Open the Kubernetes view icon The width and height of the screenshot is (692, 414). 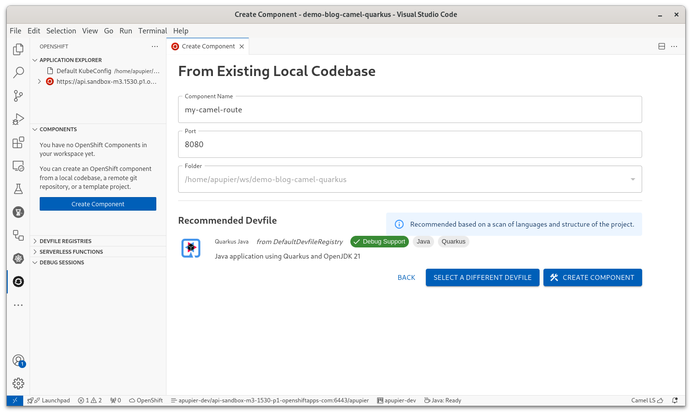18,259
